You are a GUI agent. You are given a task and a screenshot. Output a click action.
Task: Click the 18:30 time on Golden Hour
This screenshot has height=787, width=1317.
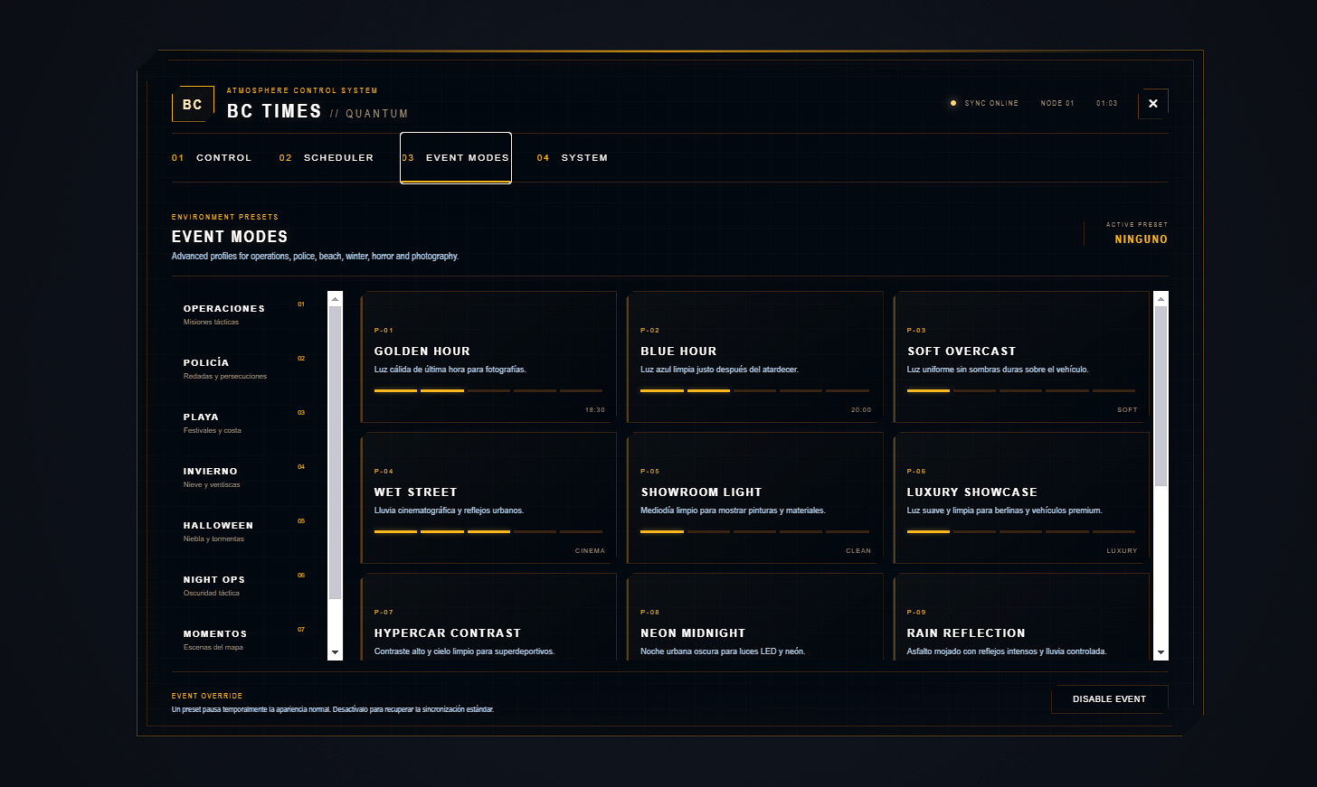pyautogui.click(x=595, y=410)
